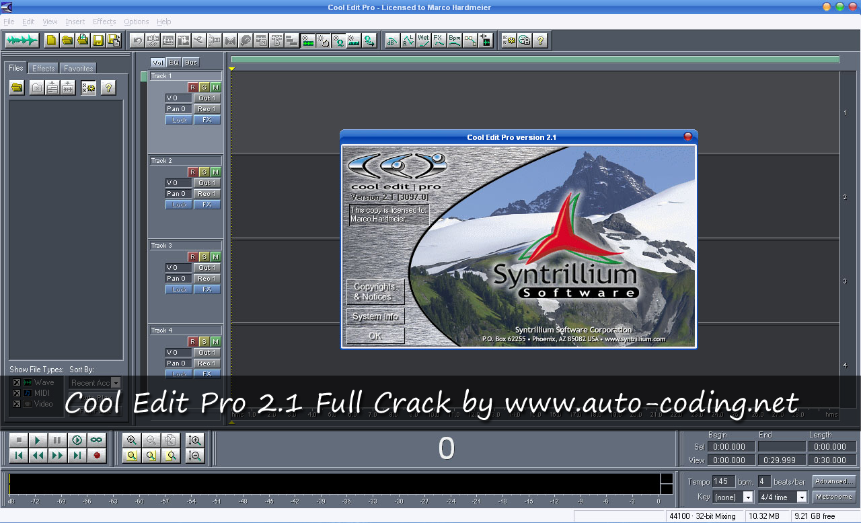Show volume envelopes with dB icon
Screen dimensions: 861x523
(391, 40)
